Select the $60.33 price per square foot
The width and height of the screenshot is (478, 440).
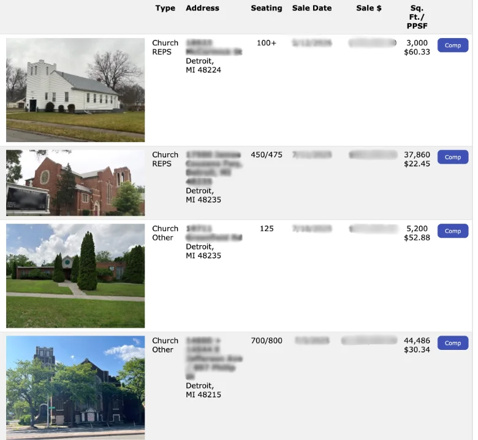tap(417, 52)
